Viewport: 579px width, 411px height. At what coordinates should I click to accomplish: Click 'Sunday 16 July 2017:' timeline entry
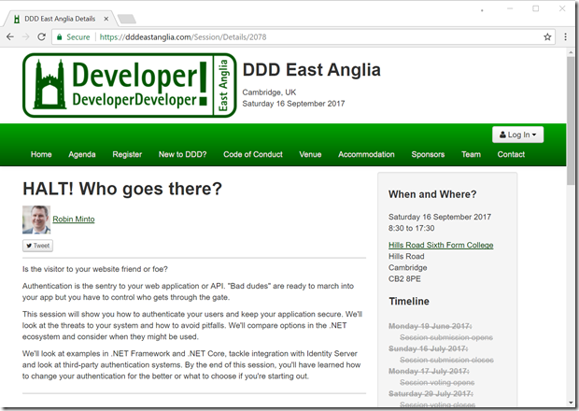428,348
